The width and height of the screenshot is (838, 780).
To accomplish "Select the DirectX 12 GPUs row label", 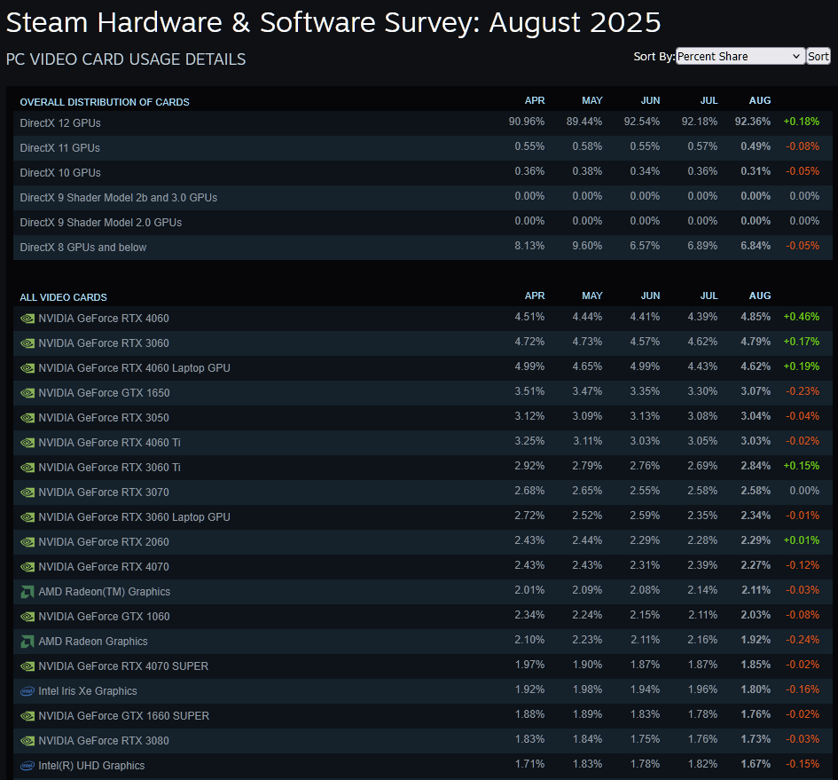I will 60,123.
